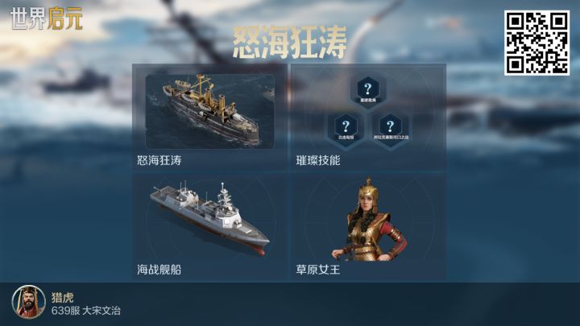580x326 pixels.
Task: Click the blurred warship silhouette in background
Action: coord(77,81)
